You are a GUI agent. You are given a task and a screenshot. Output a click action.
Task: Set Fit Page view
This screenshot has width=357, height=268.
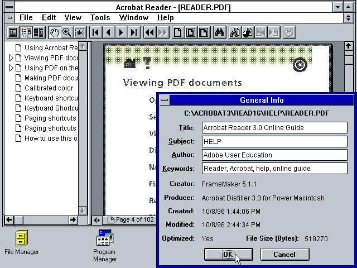click(x=191, y=32)
